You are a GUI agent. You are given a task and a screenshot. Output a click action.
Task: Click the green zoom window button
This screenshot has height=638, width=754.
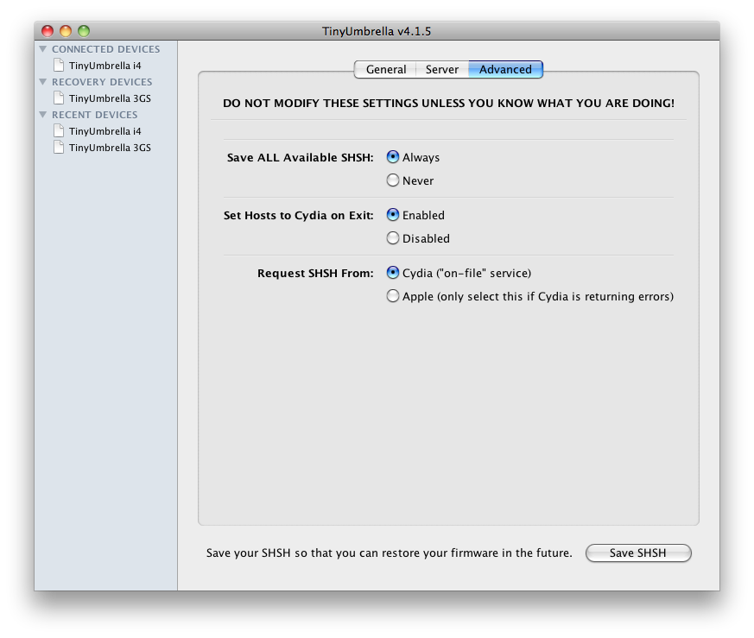click(84, 31)
